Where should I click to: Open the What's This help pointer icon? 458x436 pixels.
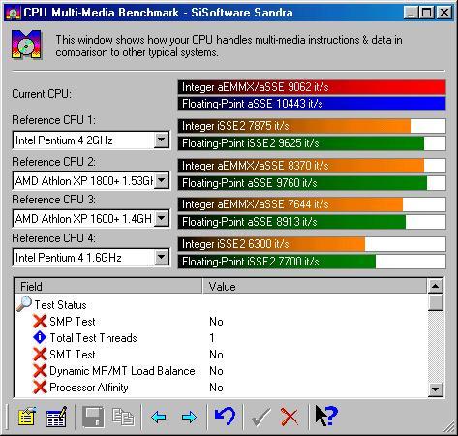pos(326,416)
